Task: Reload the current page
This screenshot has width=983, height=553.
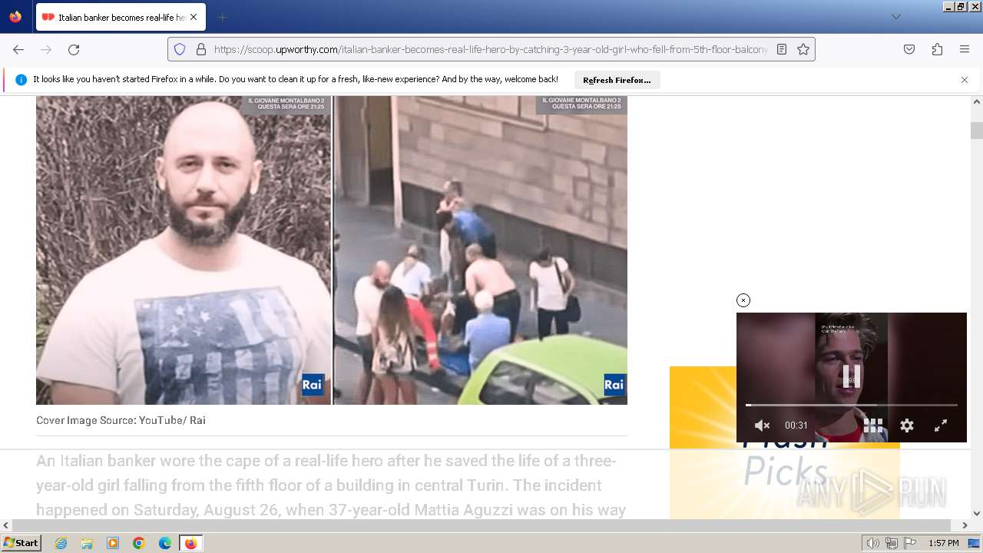Action: click(x=74, y=49)
